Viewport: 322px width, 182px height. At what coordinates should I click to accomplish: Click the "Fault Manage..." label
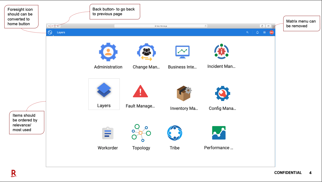click(140, 106)
